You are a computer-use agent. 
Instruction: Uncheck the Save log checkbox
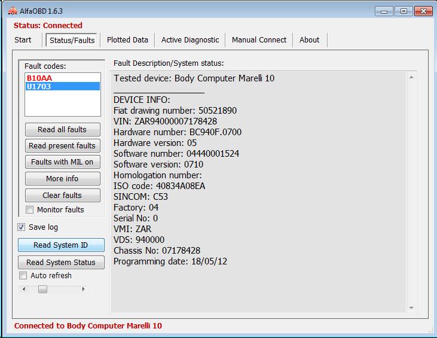pyautogui.click(x=22, y=227)
